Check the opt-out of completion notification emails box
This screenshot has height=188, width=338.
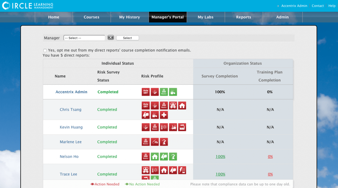tap(45, 50)
